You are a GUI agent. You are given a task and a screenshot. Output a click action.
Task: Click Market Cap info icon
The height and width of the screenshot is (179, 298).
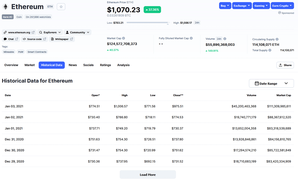pyautogui.click(x=124, y=38)
